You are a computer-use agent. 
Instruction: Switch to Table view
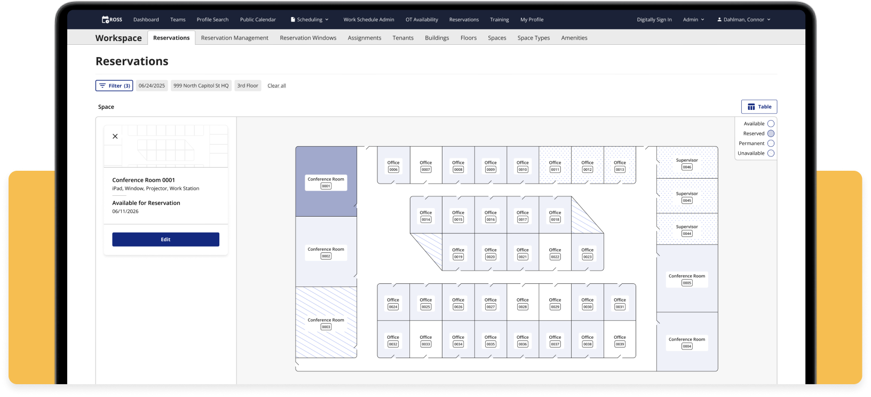click(759, 107)
